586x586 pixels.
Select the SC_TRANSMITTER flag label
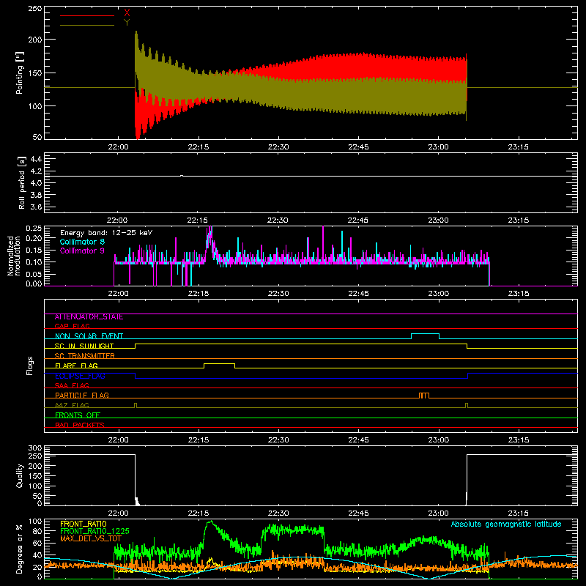click(x=85, y=356)
